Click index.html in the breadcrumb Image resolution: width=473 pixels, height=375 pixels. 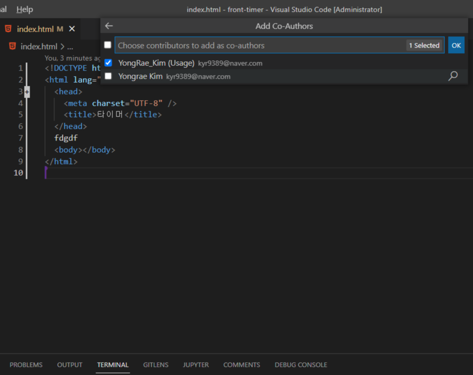click(x=39, y=46)
